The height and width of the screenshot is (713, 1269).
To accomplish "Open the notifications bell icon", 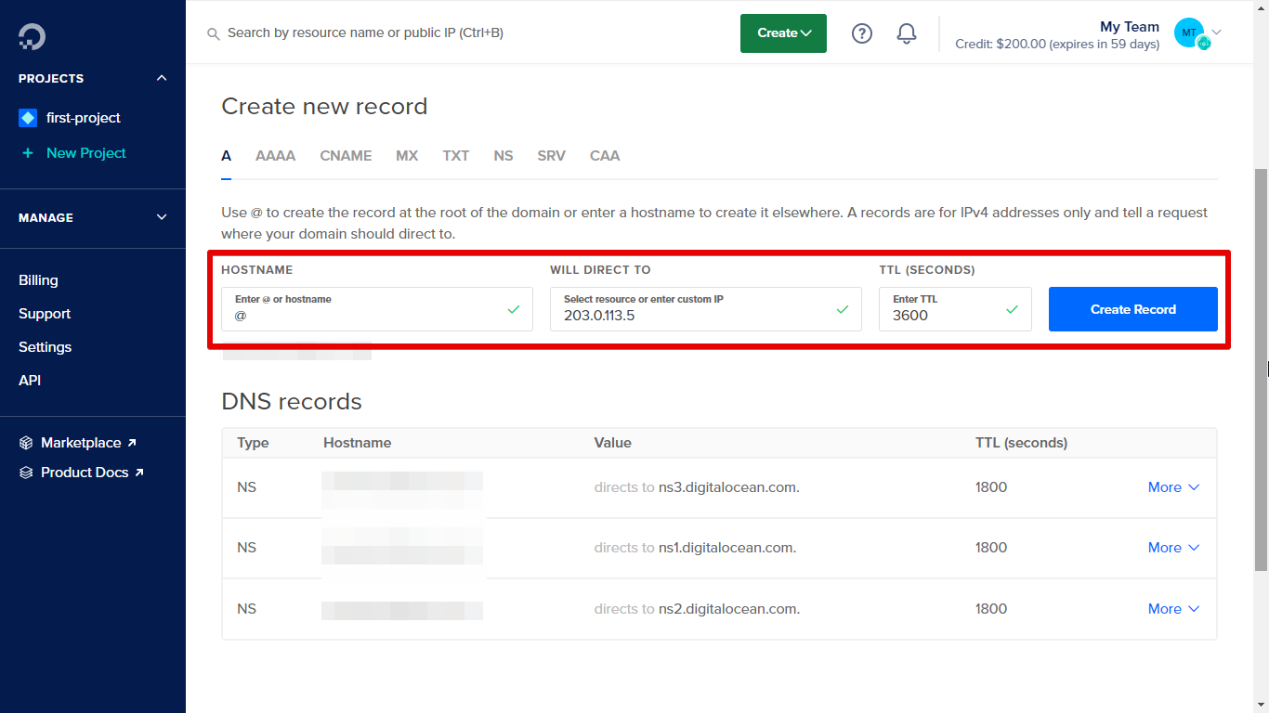I will 907,33.
